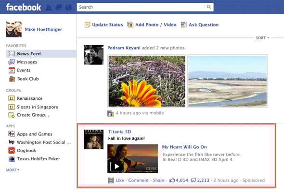
Task: Open Pedram Keyani's profile link
Action: 124,48
